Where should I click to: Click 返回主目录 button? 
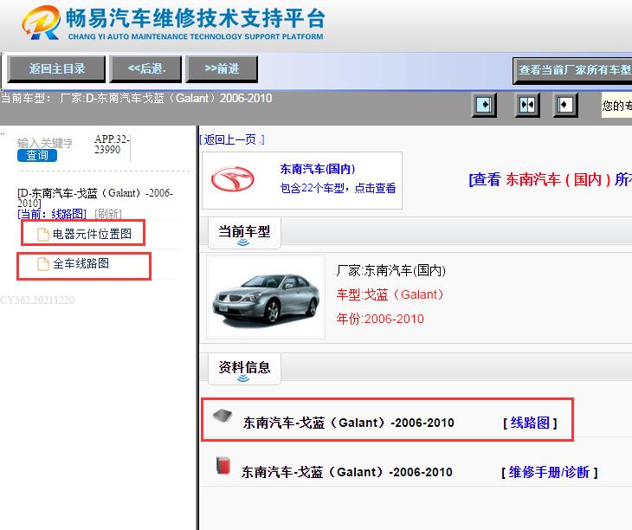pos(56,69)
